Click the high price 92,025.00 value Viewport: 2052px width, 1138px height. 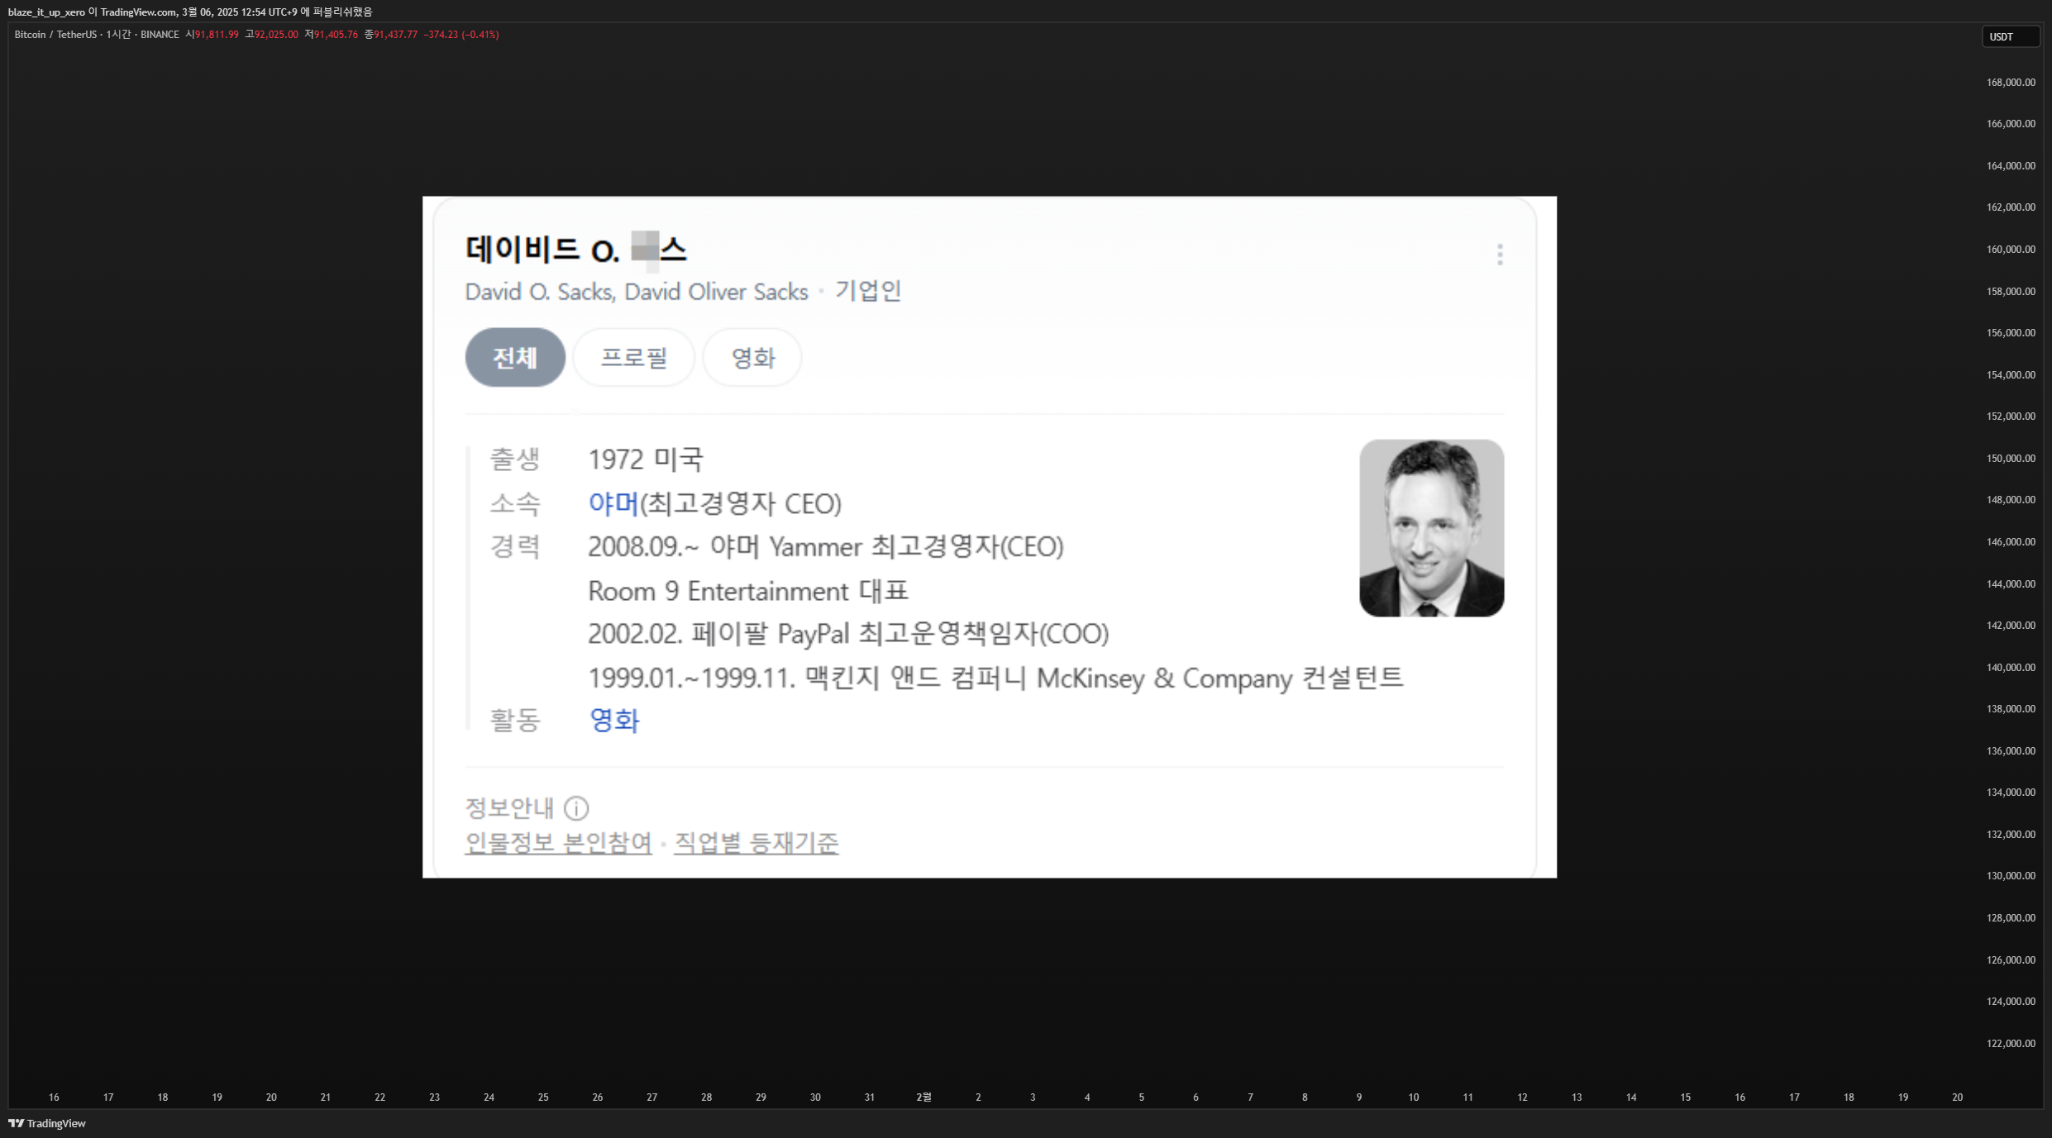[x=276, y=35]
